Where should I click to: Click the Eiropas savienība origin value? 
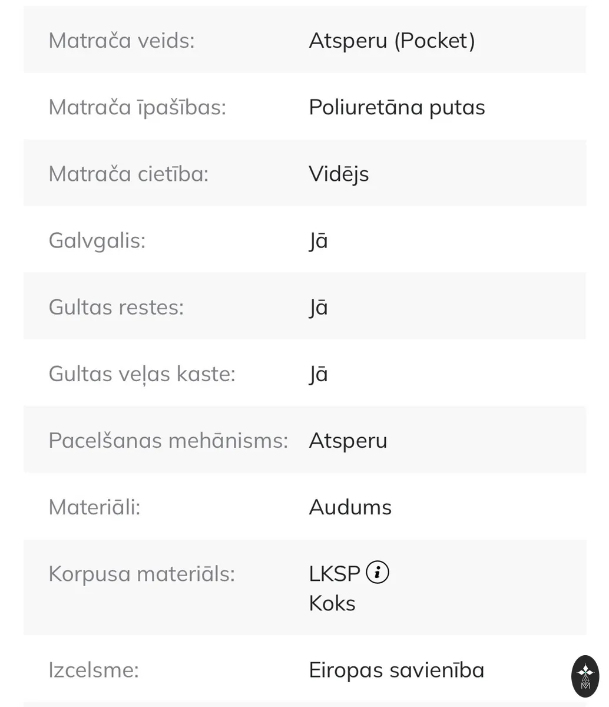coord(396,670)
